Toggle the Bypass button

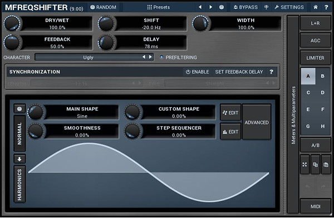coord(245,7)
